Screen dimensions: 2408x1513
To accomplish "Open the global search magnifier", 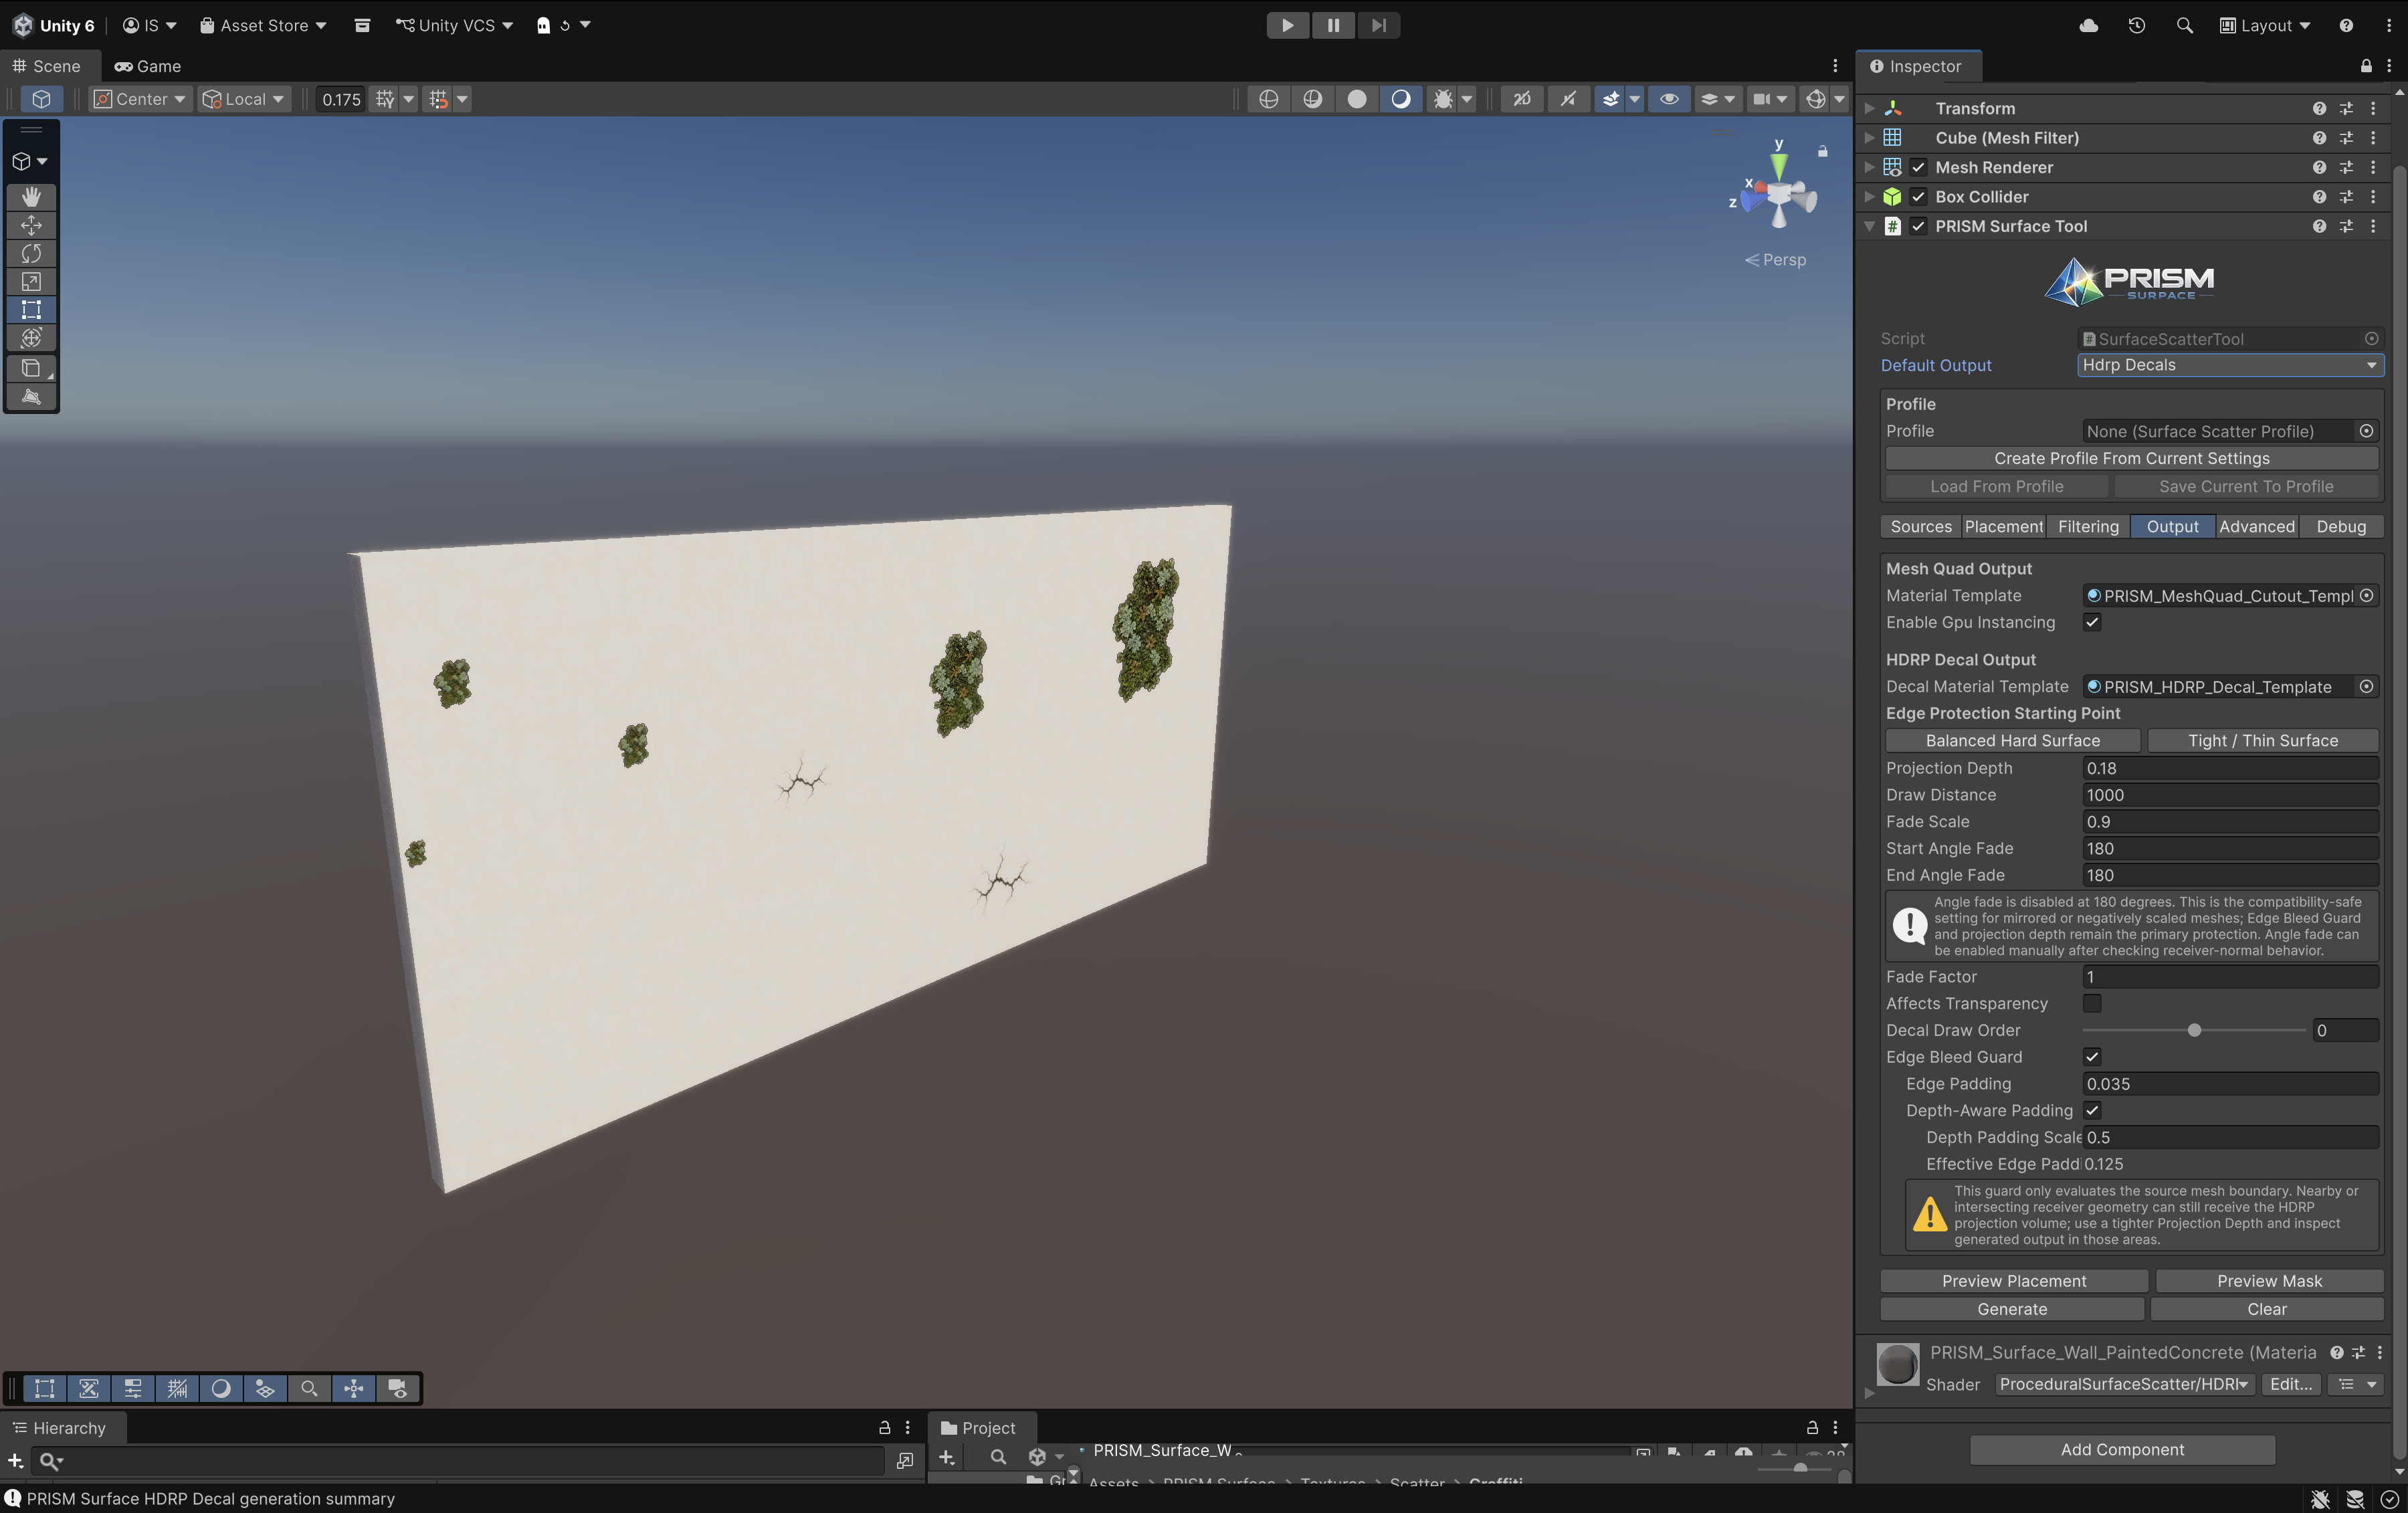I will click(x=2184, y=25).
